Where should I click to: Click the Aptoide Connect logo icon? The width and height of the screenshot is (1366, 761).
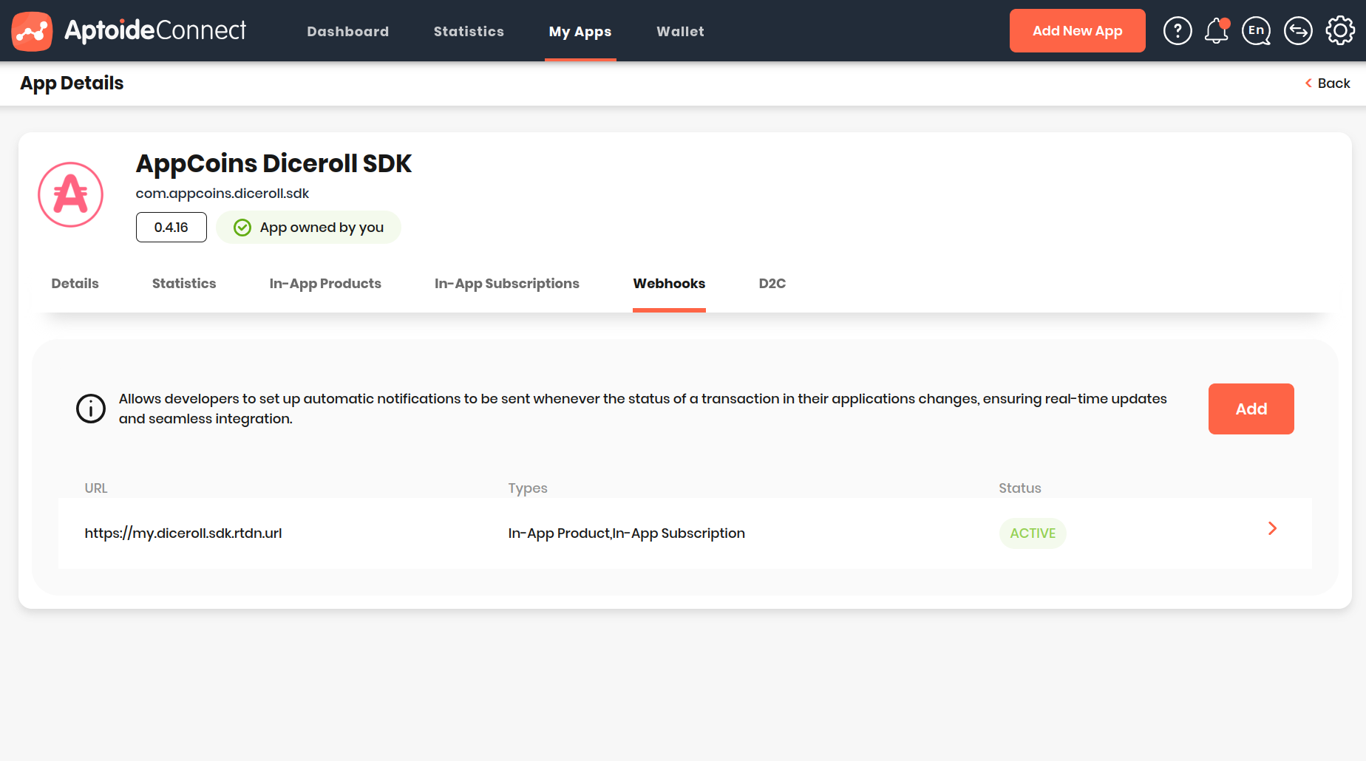(32, 31)
